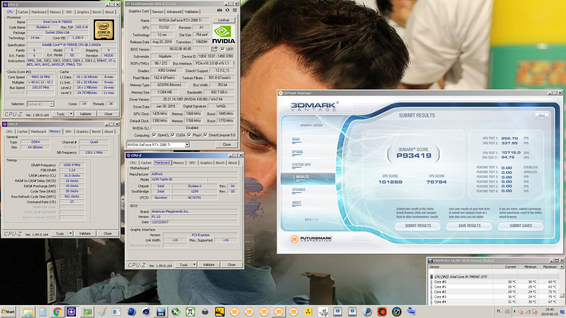Toggle the OpenCL checkbox

tap(154, 135)
